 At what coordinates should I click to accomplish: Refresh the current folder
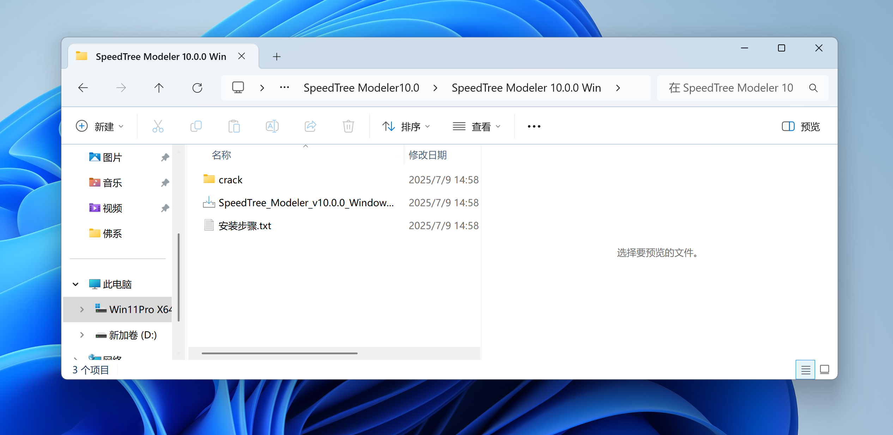[197, 88]
